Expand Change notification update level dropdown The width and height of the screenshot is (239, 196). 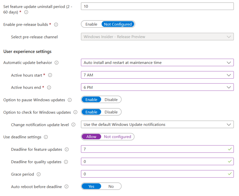pos(157,124)
